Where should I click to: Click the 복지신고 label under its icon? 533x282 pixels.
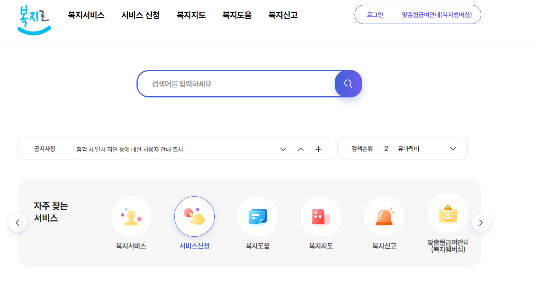click(x=384, y=246)
